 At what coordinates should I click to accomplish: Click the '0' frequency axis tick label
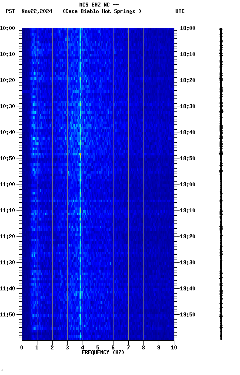[22, 348]
